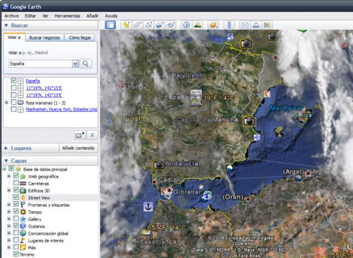Click the planet switcher icon
The image size is (353, 258).
point(213,25)
